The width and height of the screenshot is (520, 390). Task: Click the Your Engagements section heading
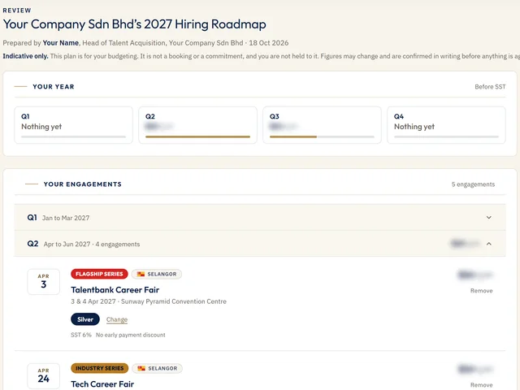(x=83, y=184)
